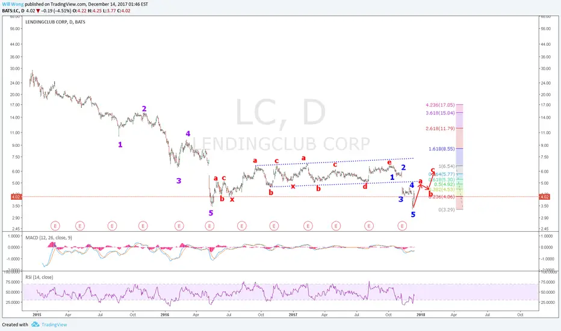
Task: Click the November 2015 earnings E marker
Action: (x=143, y=226)
